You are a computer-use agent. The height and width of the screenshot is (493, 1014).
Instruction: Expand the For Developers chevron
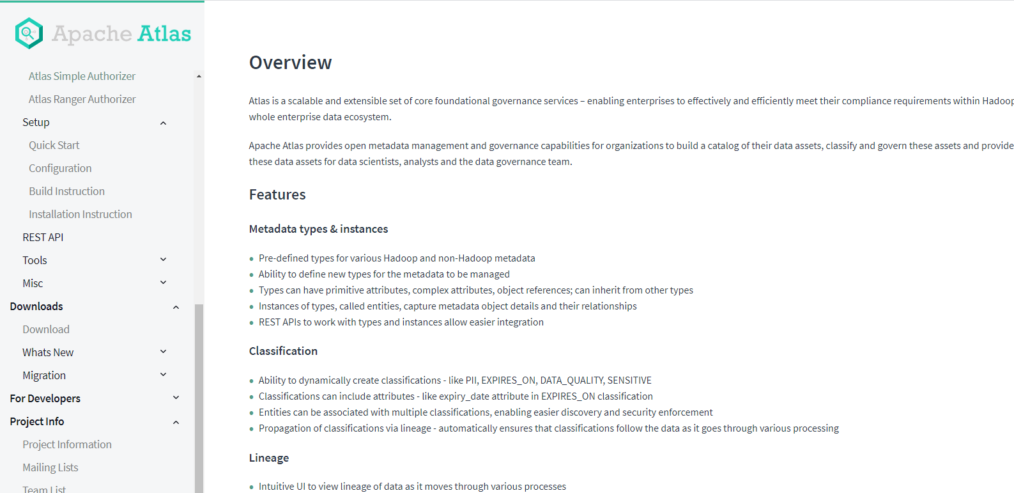pos(176,398)
